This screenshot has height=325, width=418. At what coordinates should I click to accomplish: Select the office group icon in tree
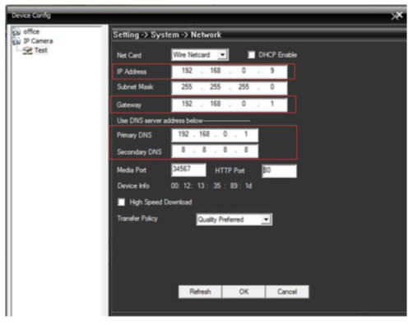tap(16, 32)
